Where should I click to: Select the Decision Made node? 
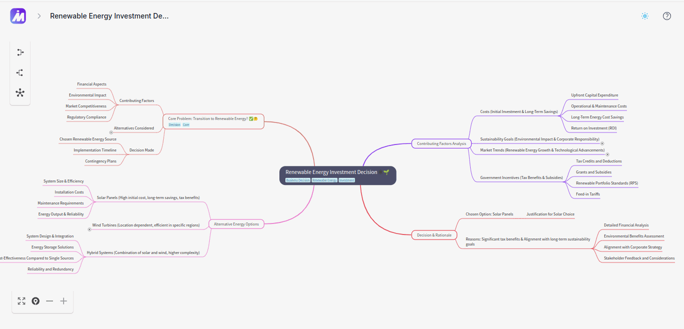coord(142,150)
